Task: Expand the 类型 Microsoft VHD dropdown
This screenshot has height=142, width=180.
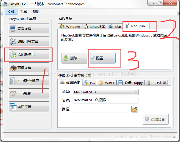Action: 106,92
